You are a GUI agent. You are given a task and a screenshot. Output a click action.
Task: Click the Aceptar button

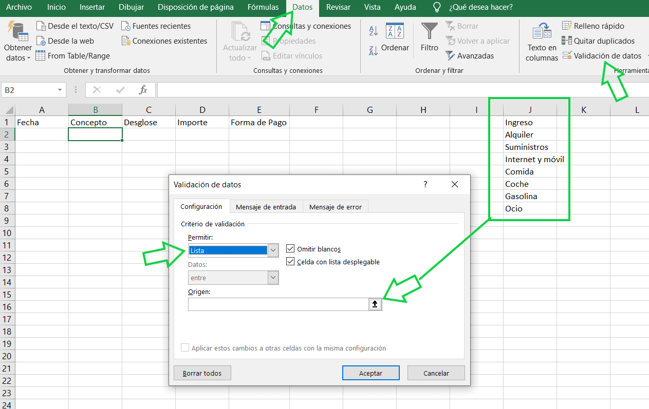(x=370, y=373)
